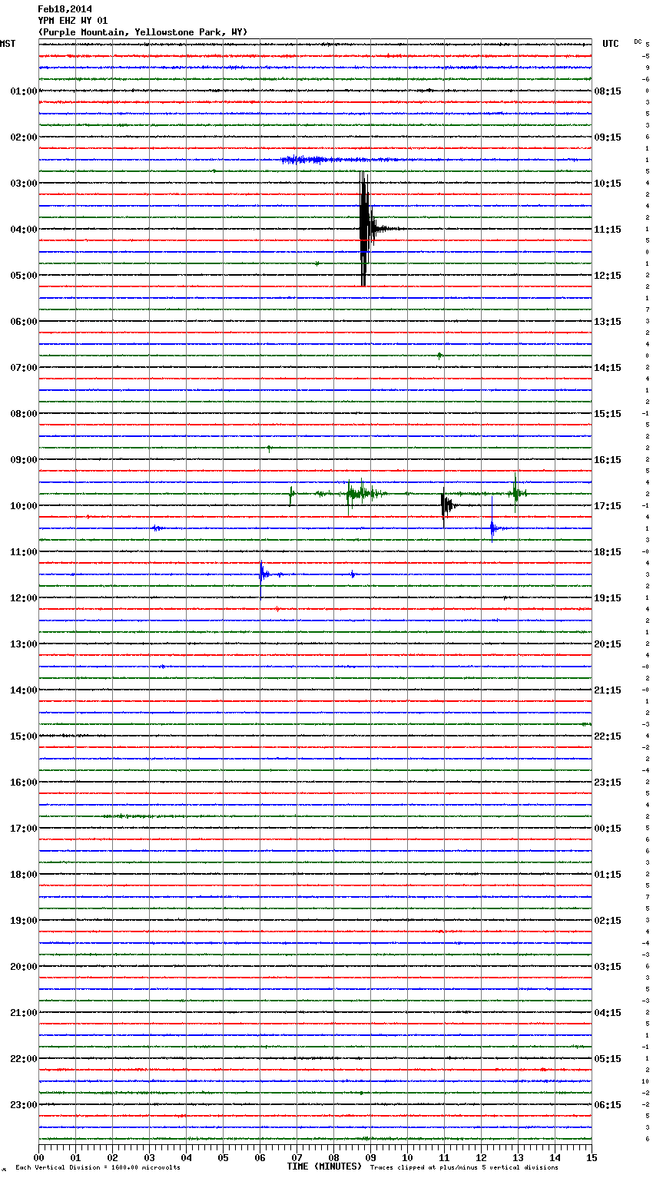Click minute tick label 09 on bottom axis
Screen dimensions: 653x1178
click(x=370, y=1157)
